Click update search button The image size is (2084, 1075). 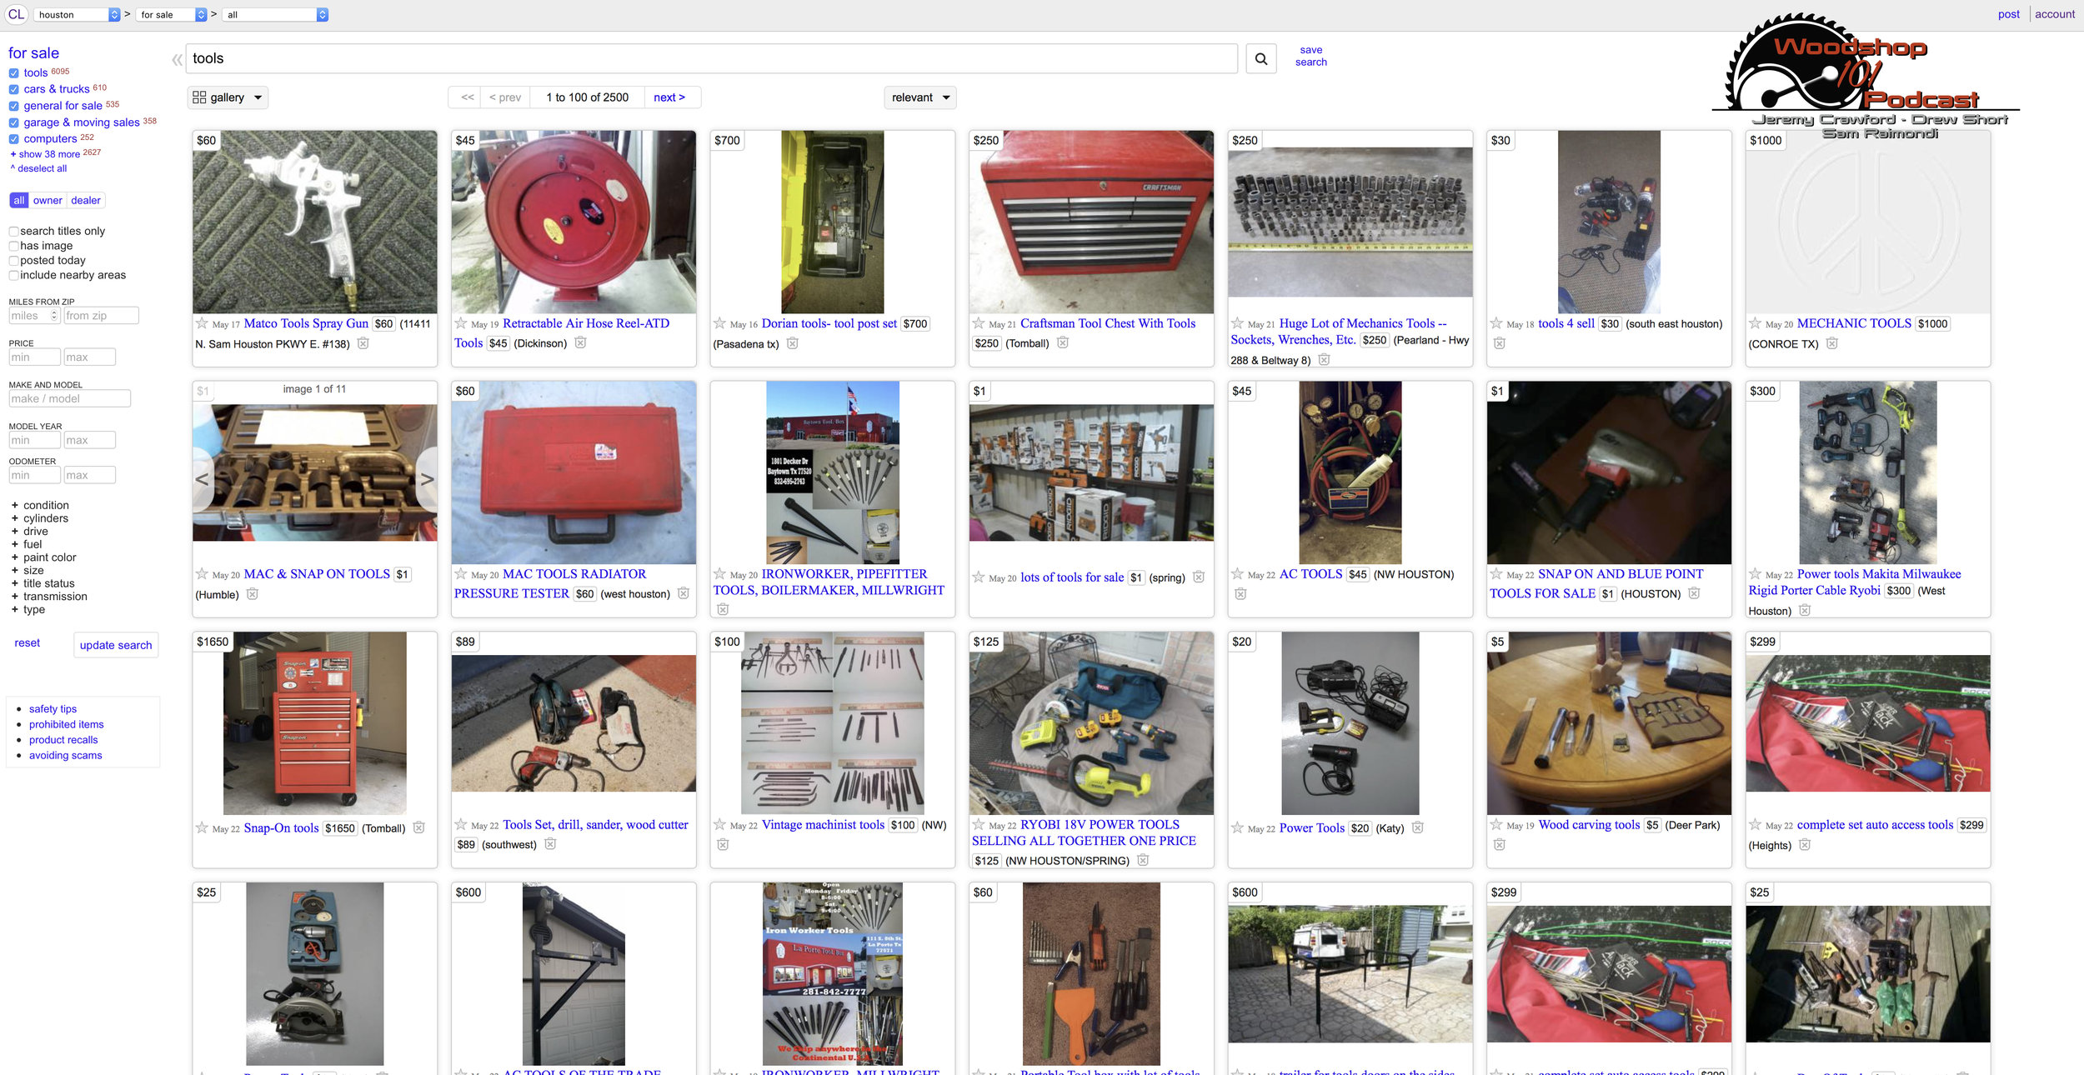point(116,645)
